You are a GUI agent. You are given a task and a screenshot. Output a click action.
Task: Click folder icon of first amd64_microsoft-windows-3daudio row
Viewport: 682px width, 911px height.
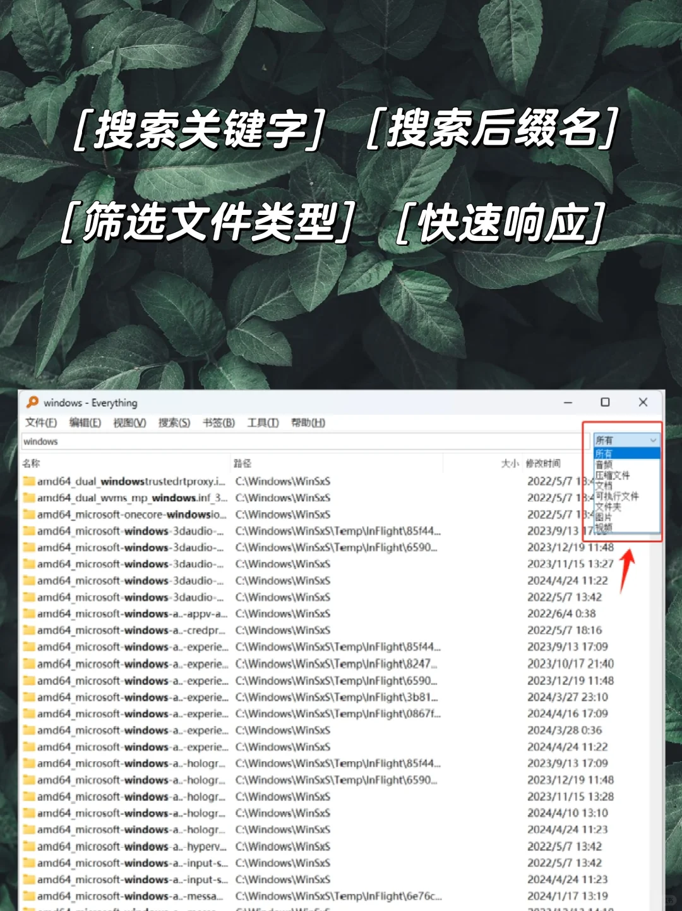pos(29,531)
